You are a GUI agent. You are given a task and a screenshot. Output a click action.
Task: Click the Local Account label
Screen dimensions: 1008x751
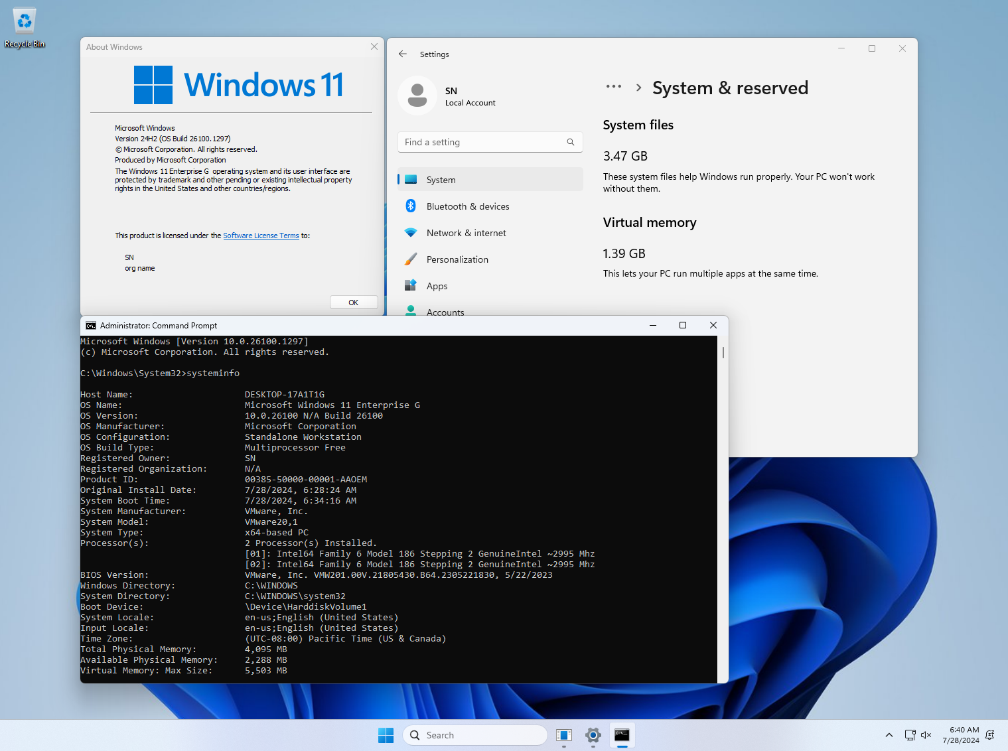point(470,103)
